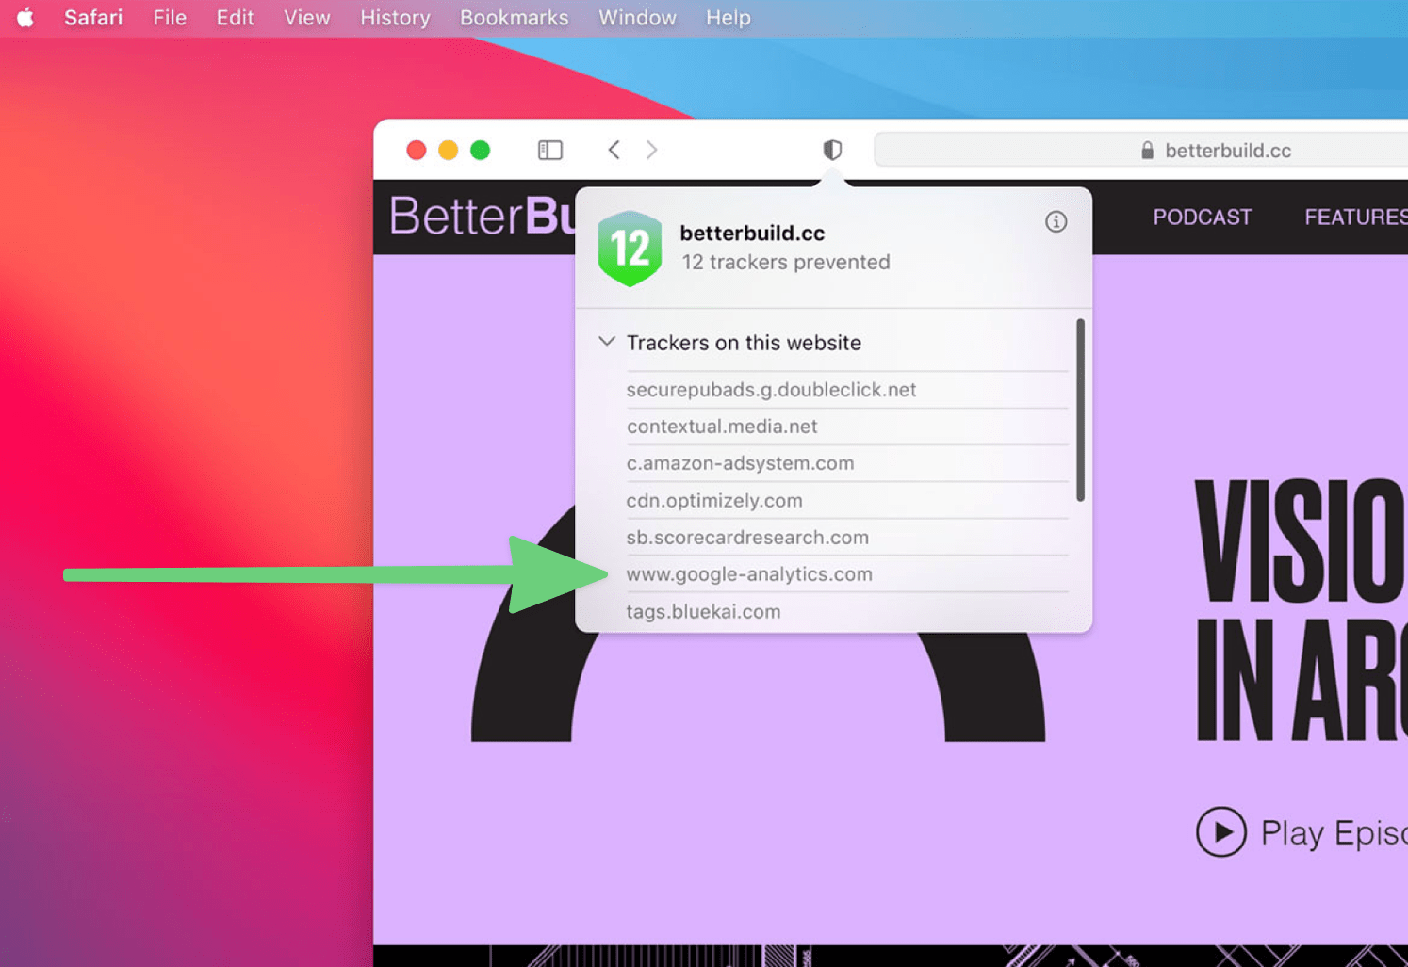Go back with the left chevron
Screen dimensions: 1408x967
point(614,150)
